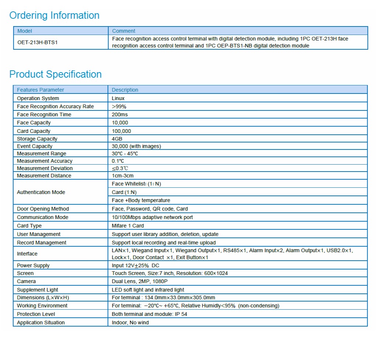
Task: Click '10/100Mbps adaptive network port' value
Action: click(x=152, y=217)
